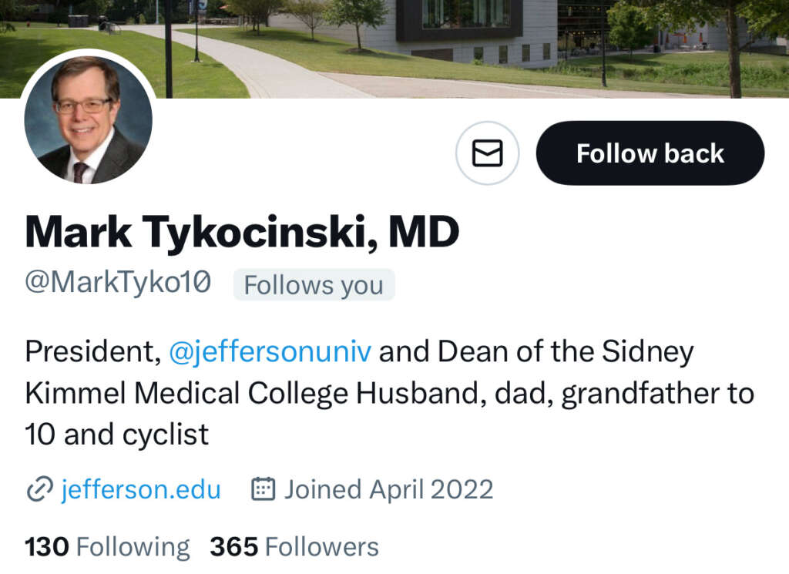Screen dimensions: 789x574
Task: Click the Sidney Kimmel Medical College bio line
Action: click(x=188, y=394)
